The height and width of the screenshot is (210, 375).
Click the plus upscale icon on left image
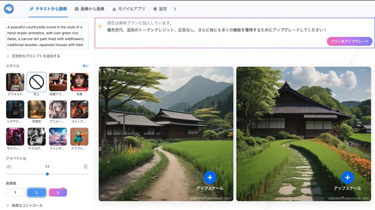click(x=210, y=177)
